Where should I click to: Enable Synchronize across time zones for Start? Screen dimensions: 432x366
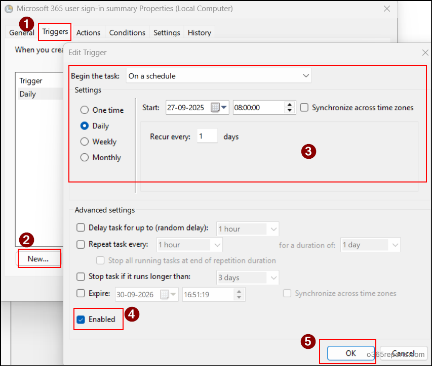304,108
